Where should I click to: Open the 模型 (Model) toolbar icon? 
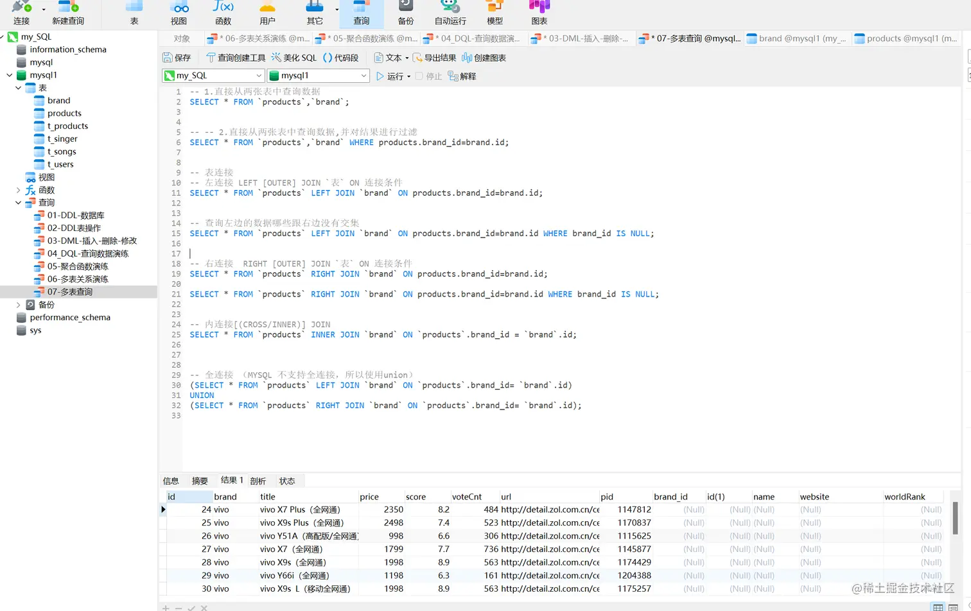(494, 13)
